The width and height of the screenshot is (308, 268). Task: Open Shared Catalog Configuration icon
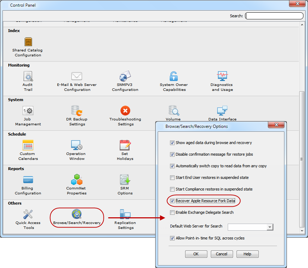click(x=28, y=42)
